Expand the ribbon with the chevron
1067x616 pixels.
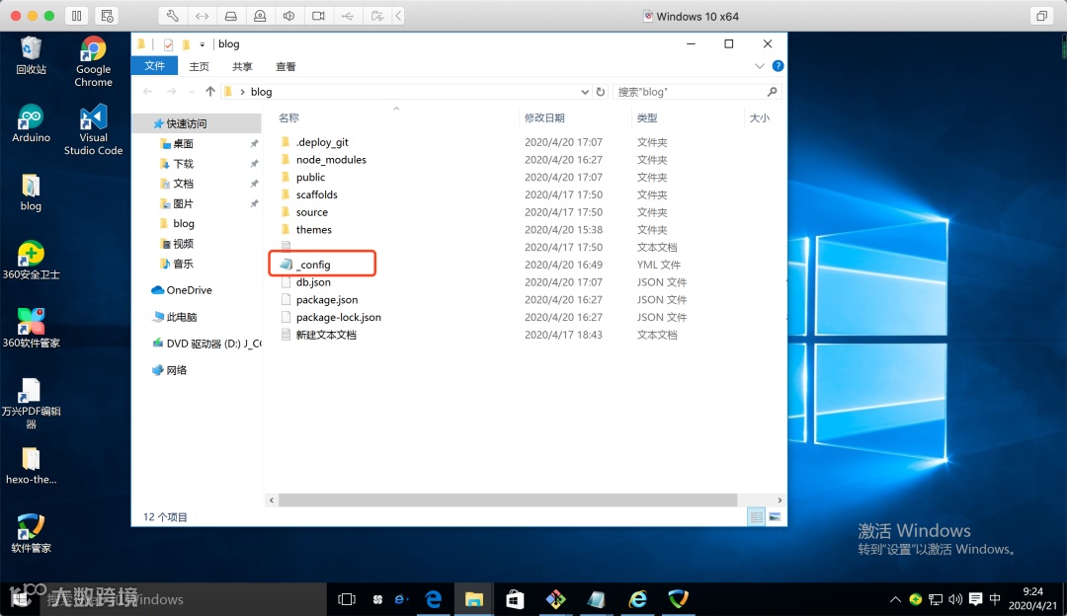(x=760, y=66)
